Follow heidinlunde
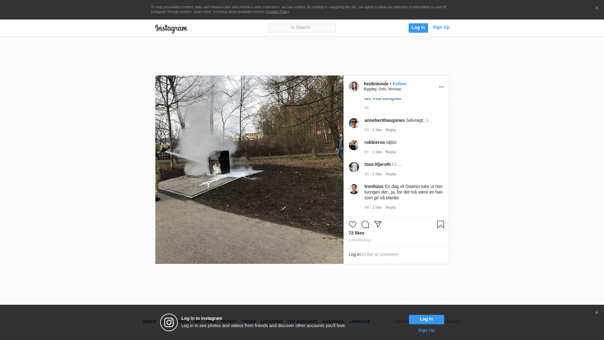The image size is (604, 340). tap(400, 84)
